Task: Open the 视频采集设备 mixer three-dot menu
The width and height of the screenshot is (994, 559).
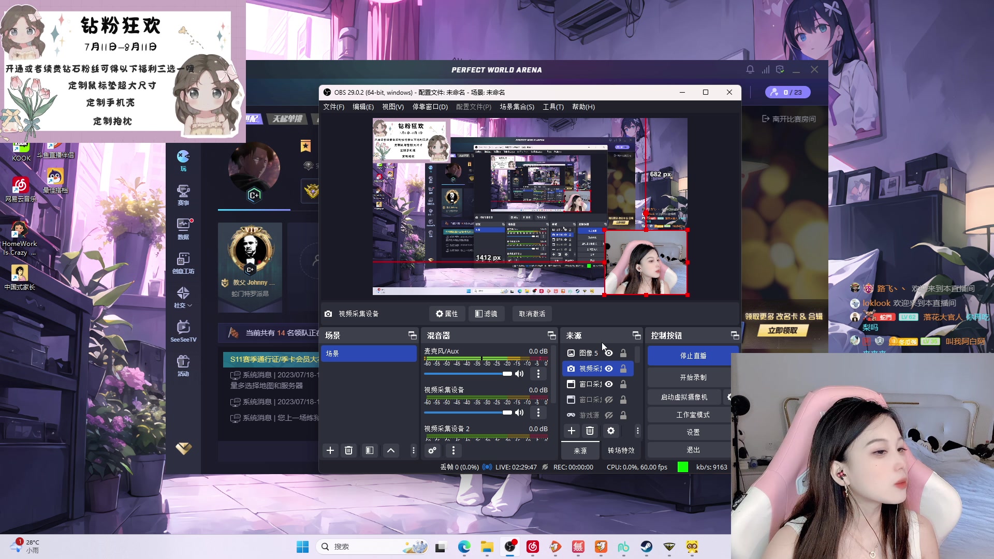Action: (x=538, y=413)
